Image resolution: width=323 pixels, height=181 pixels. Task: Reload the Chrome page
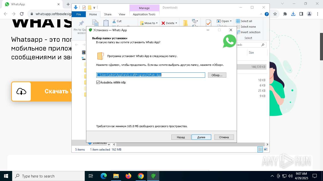pos(22,14)
